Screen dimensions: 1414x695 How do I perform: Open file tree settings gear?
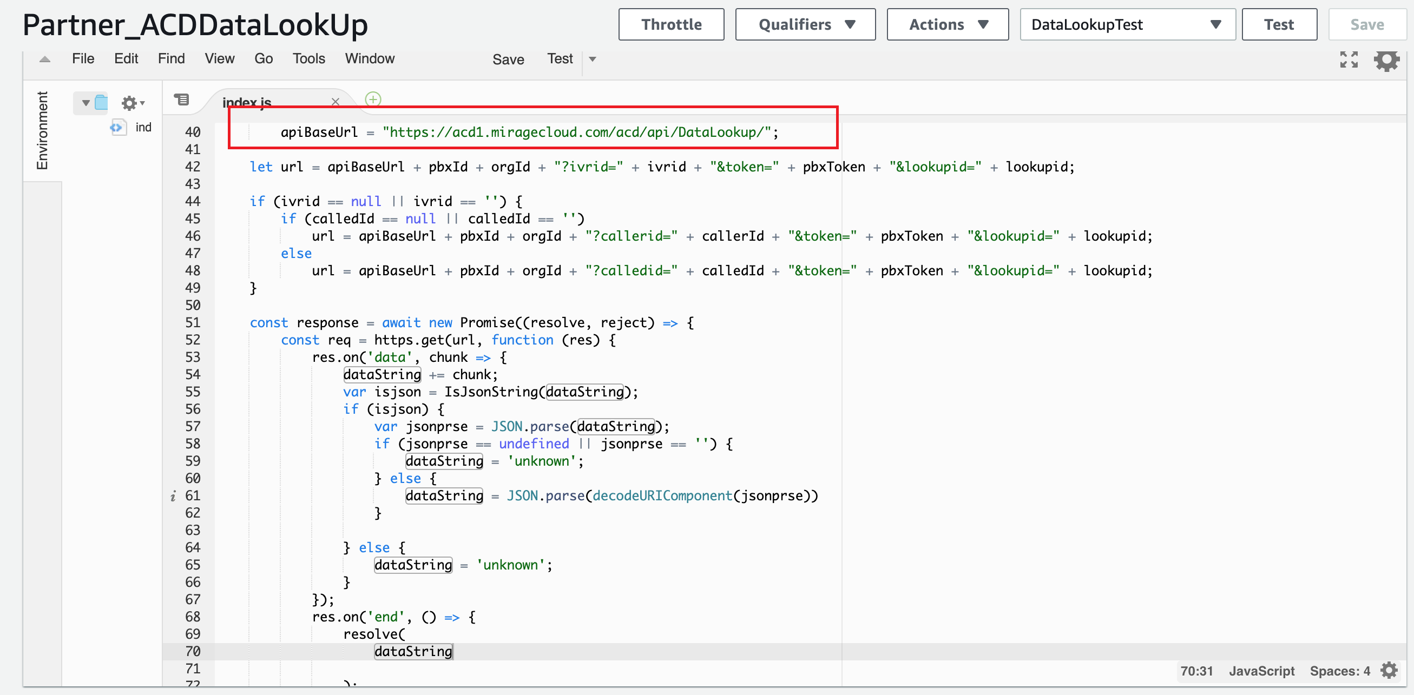click(x=132, y=103)
